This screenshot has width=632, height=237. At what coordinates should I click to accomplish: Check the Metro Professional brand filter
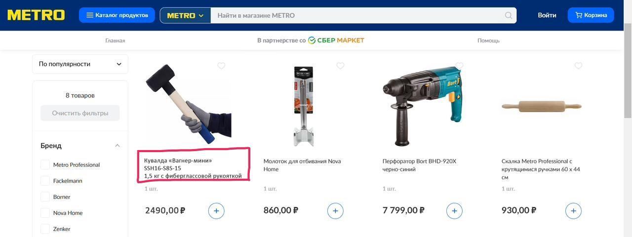click(x=45, y=164)
